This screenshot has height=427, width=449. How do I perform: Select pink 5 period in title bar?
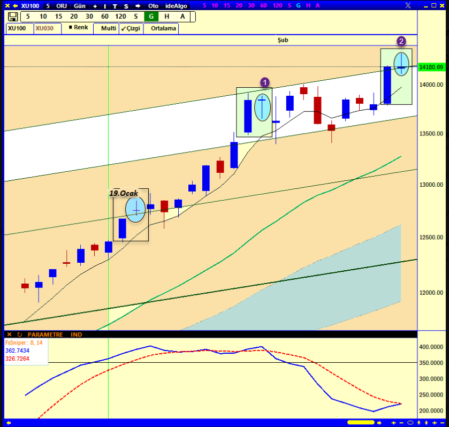coord(204,5)
